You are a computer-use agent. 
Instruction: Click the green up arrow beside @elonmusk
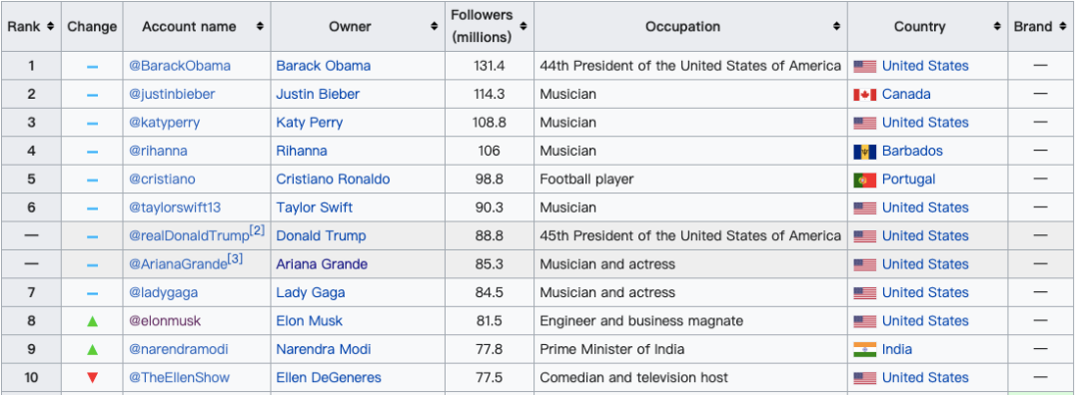(92, 321)
